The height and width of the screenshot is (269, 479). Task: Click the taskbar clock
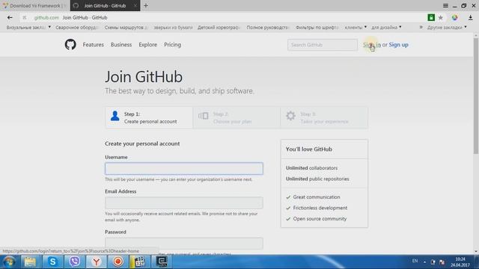pos(460,262)
